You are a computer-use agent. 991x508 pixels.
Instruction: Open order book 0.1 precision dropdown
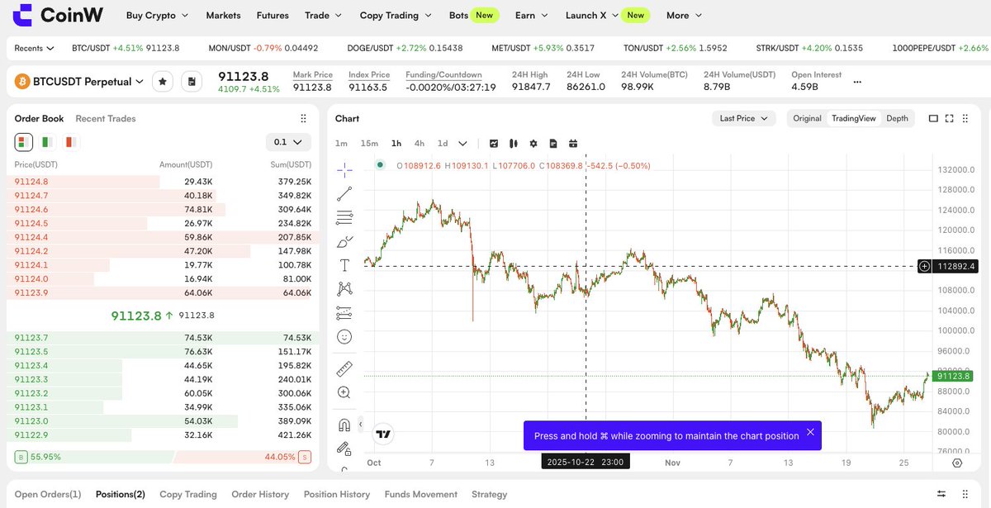coord(289,142)
